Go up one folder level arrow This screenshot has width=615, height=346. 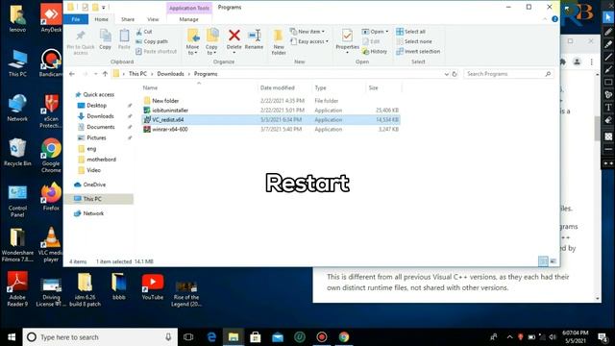tap(105, 74)
